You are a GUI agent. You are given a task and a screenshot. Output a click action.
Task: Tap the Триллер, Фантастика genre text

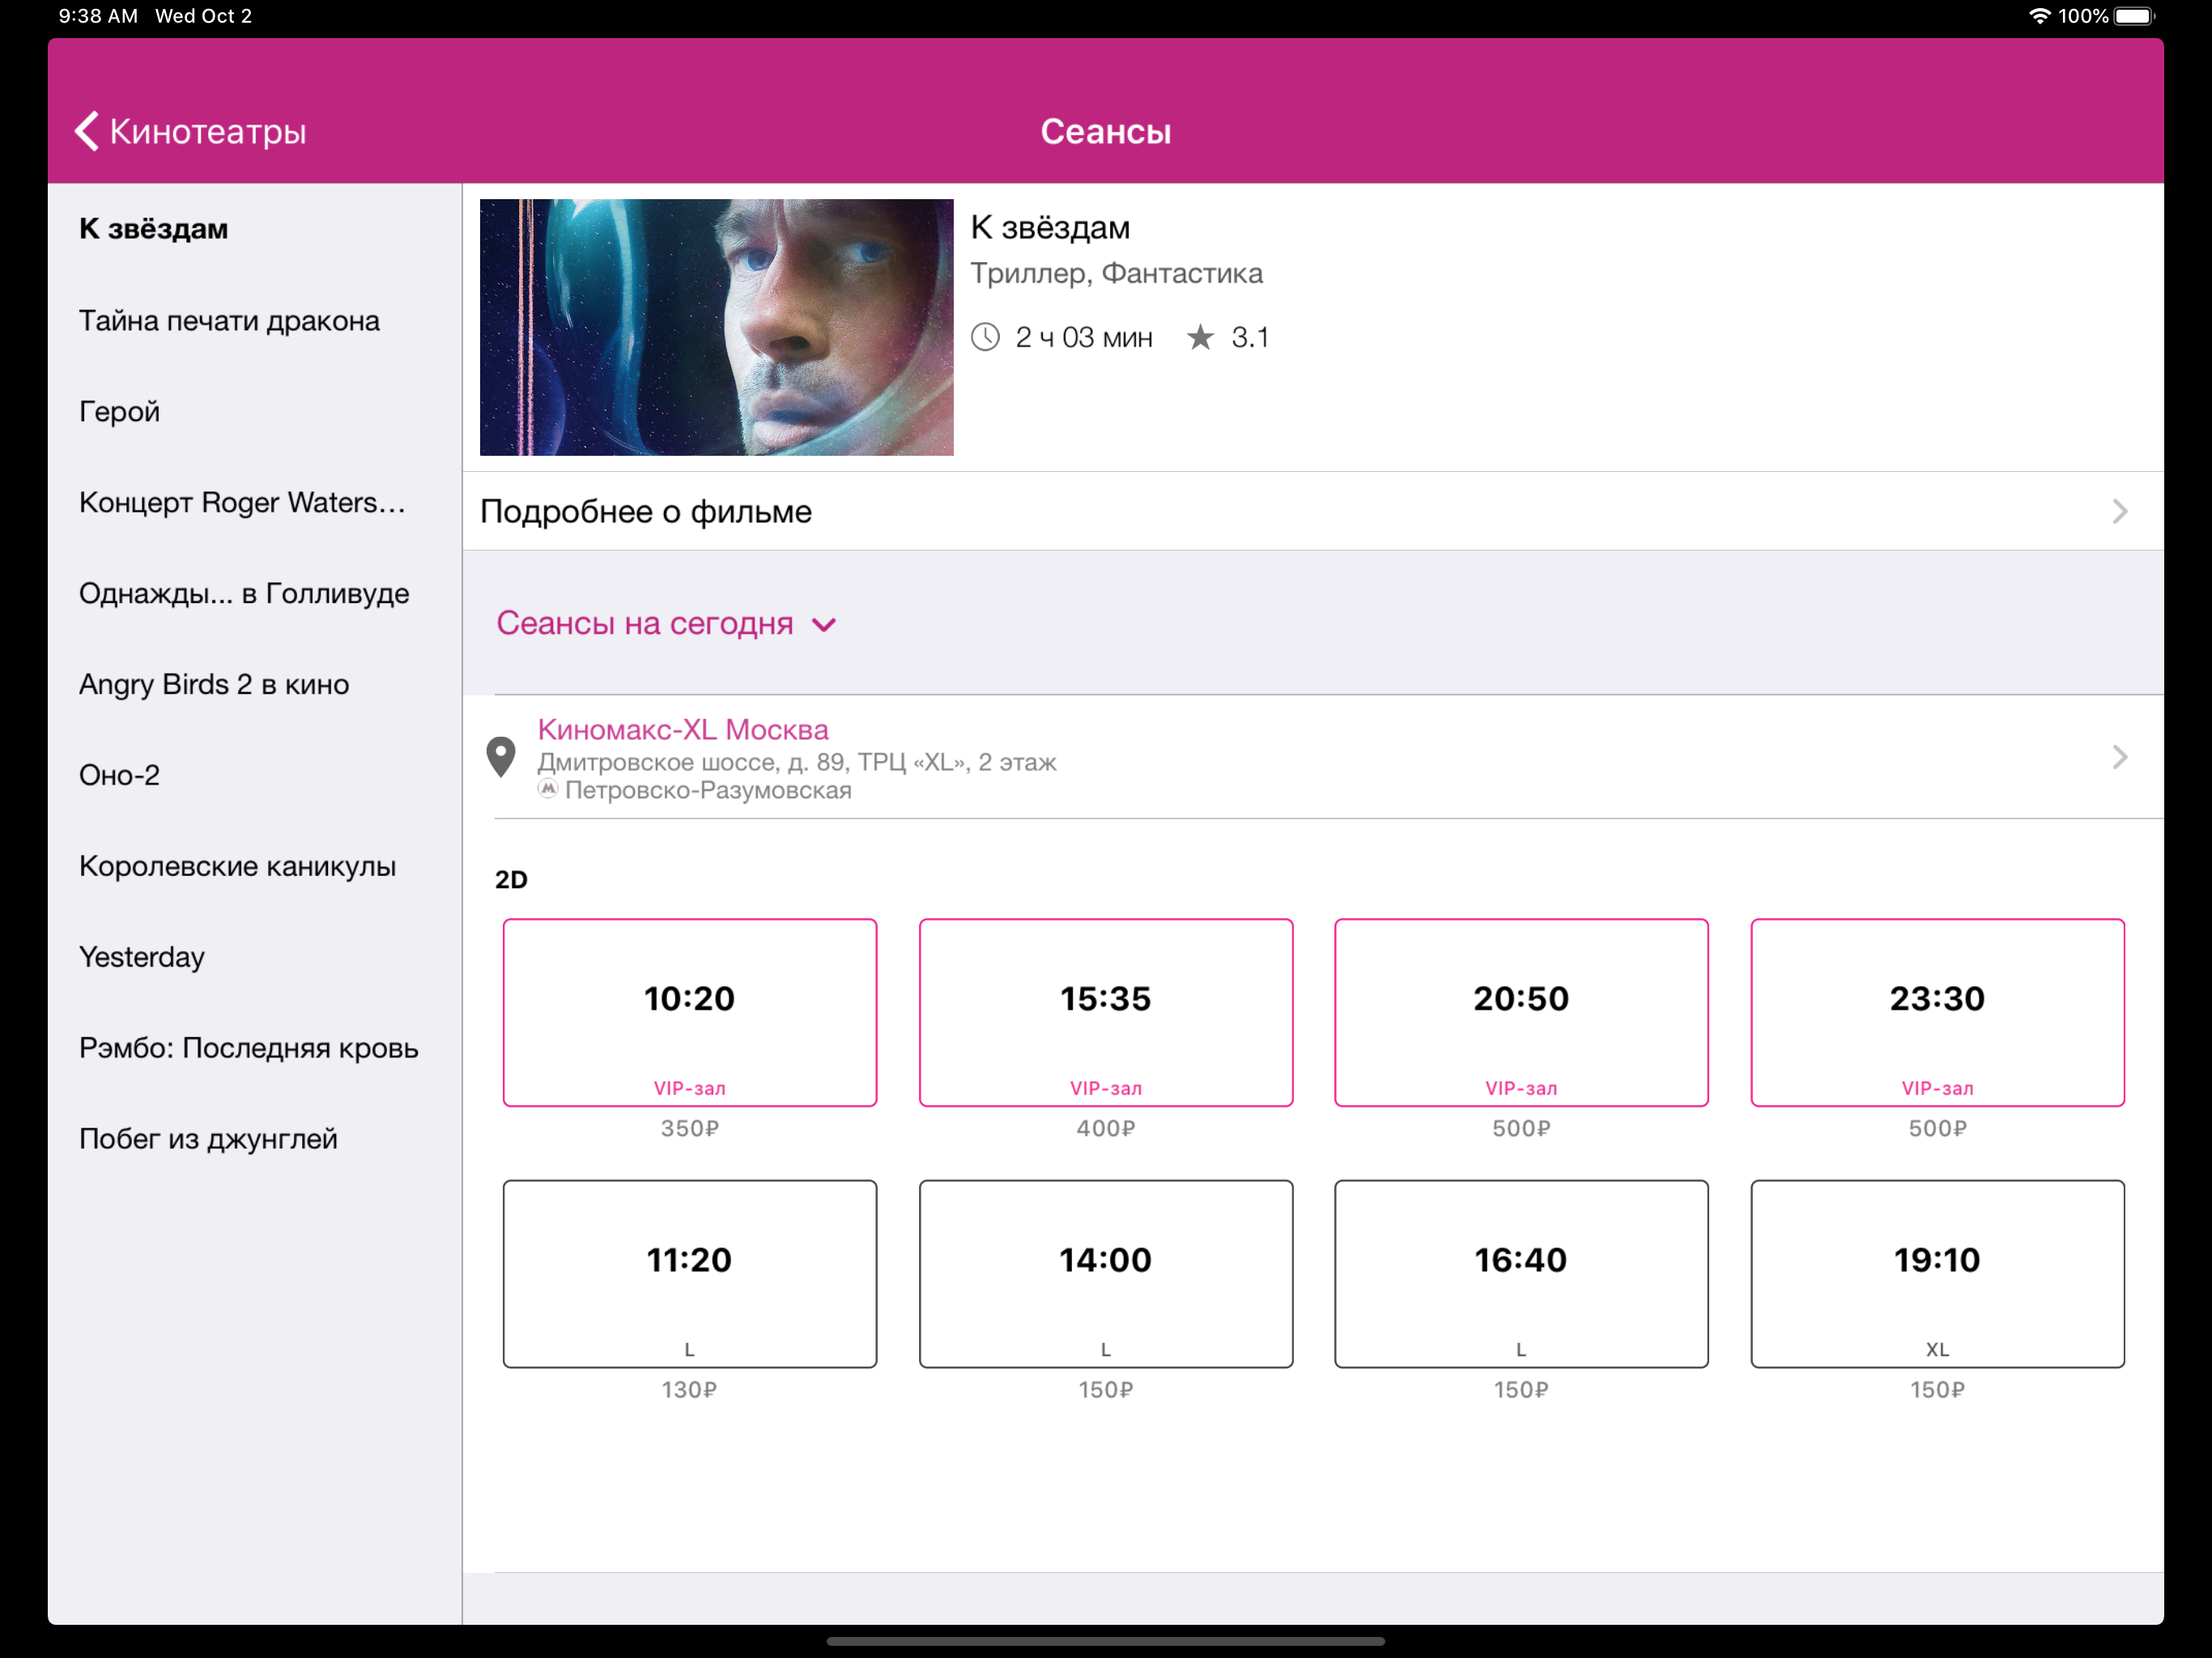1116,273
